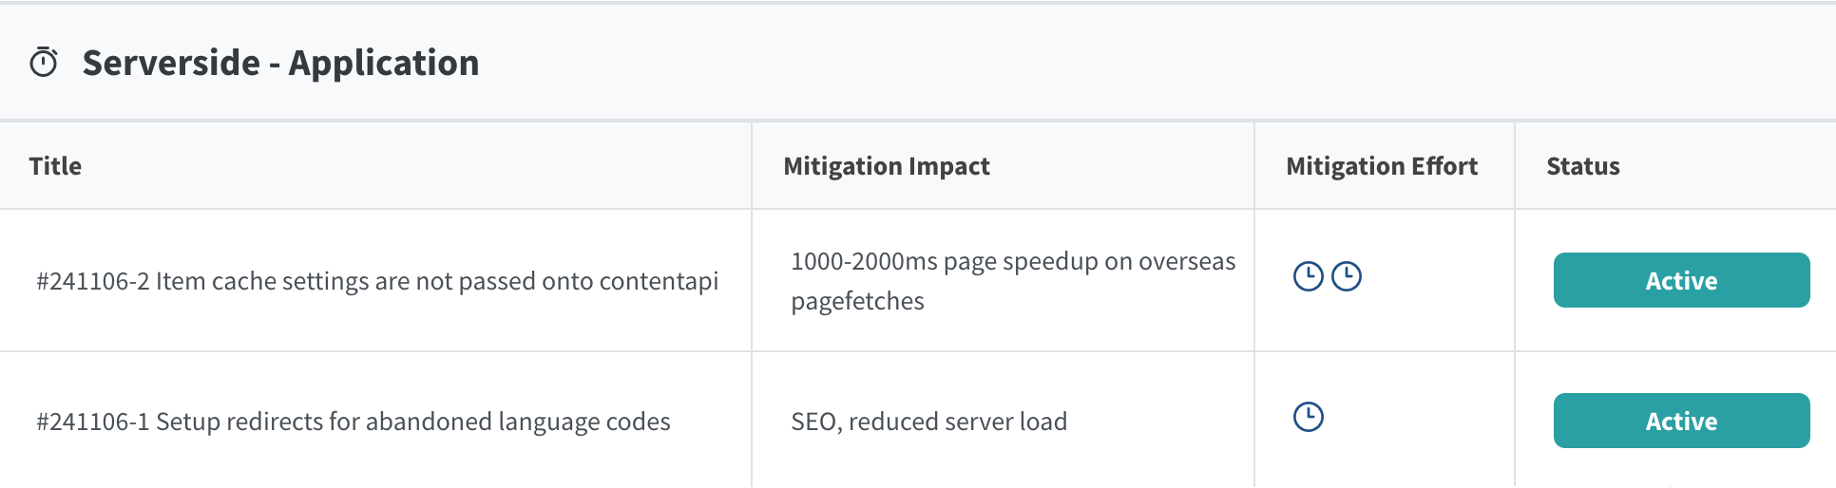This screenshot has width=1836, height=488.
Task: Select the Serverside - Application section heading
Action: pyautogui.click(x=280, y=63)
